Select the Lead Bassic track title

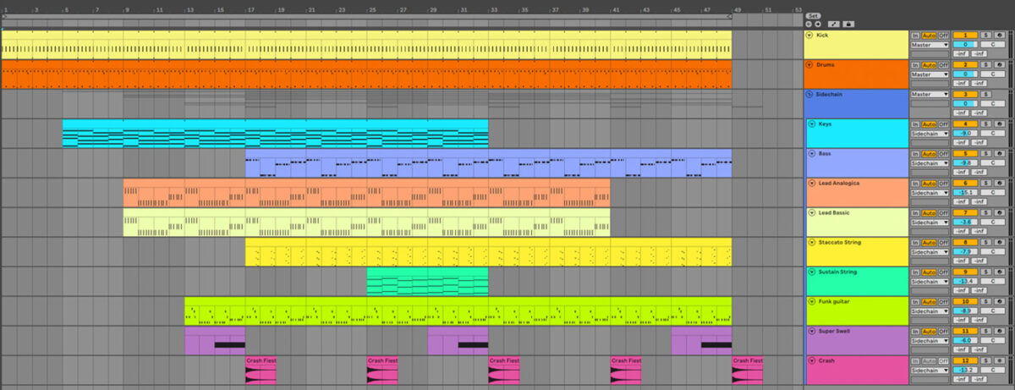(834, 213)
